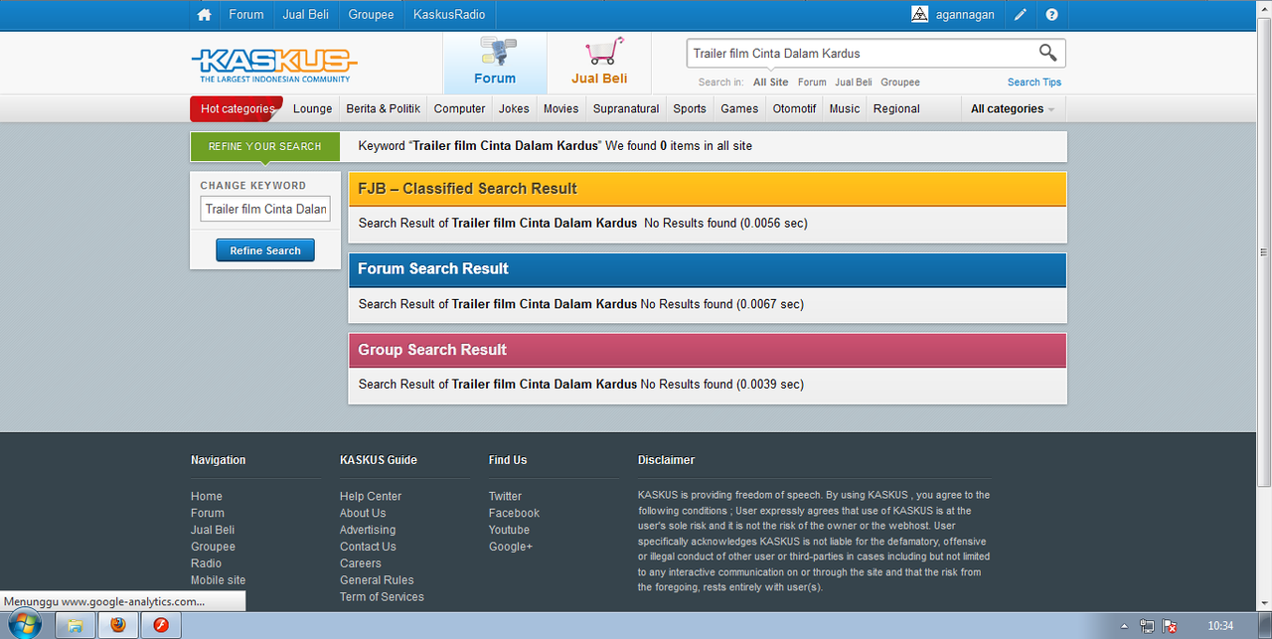Open Jual Beli in top blue bar

tap(306, 15)
